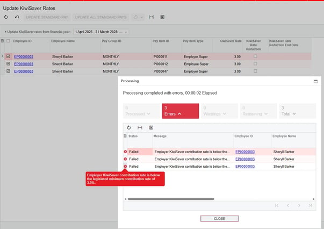Viewport: 324px width, 229px height.
Task: Click the scroll left arrow in Processing grid
Action: [125, 199]
